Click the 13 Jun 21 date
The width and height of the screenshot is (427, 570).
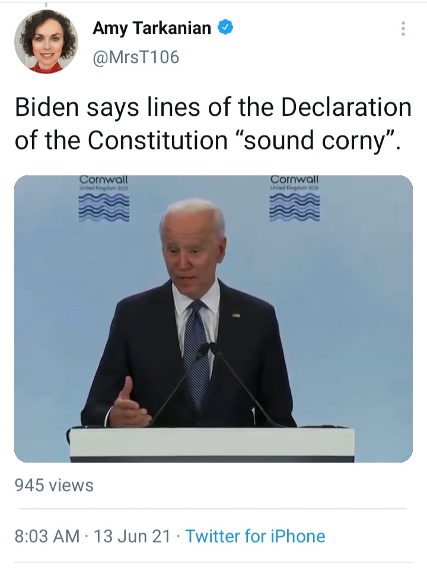(132, 536)
